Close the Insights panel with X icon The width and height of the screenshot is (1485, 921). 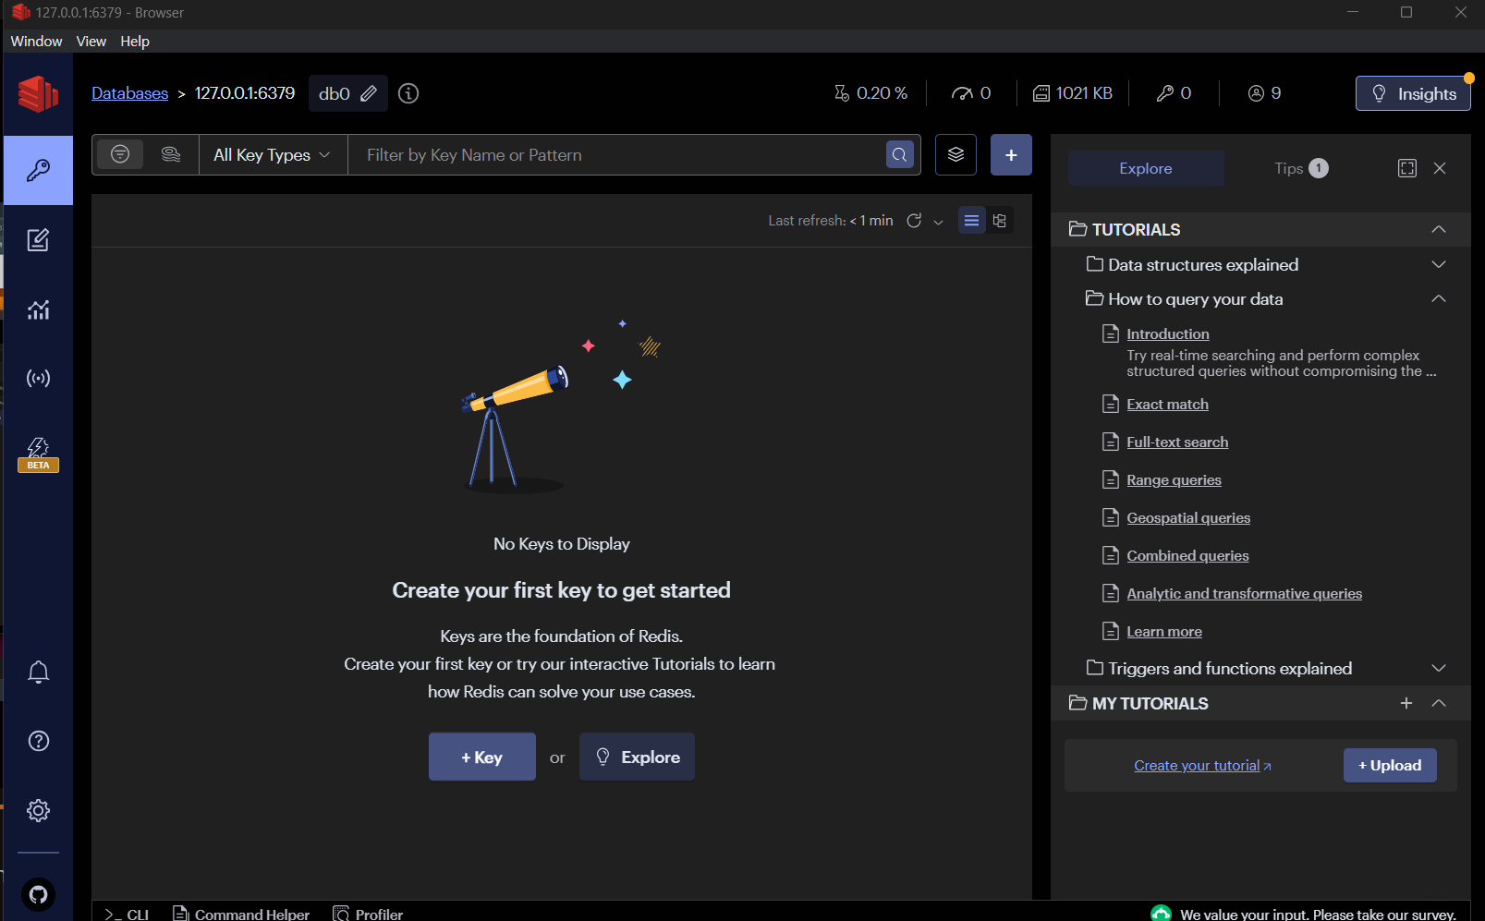[x=1440, y=168]
